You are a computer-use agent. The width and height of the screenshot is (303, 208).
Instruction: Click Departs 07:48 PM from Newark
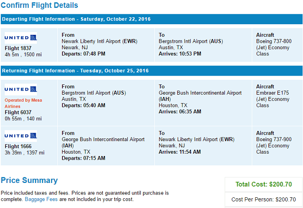pos(83,54)
